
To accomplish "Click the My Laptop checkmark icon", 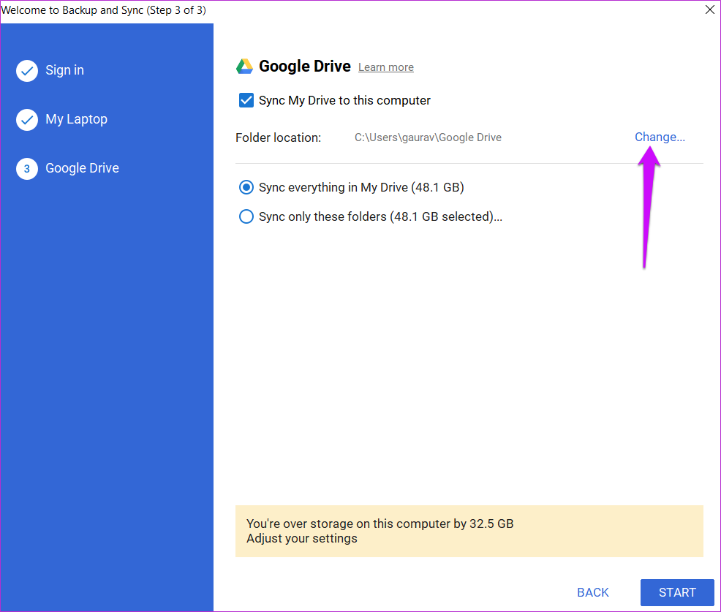I will point(26,119).
